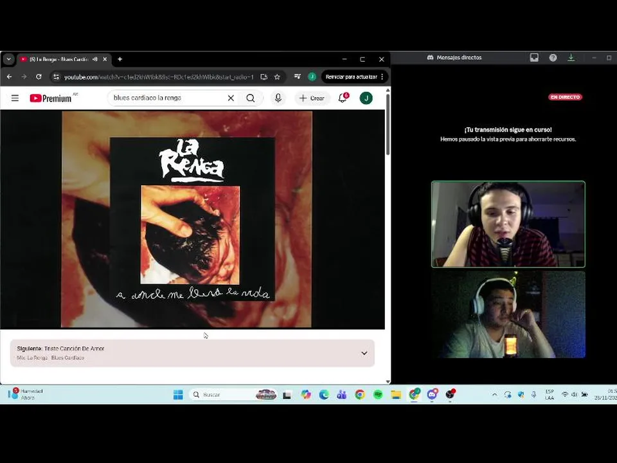Open Chrome media controls icon

tap(297, 77)
